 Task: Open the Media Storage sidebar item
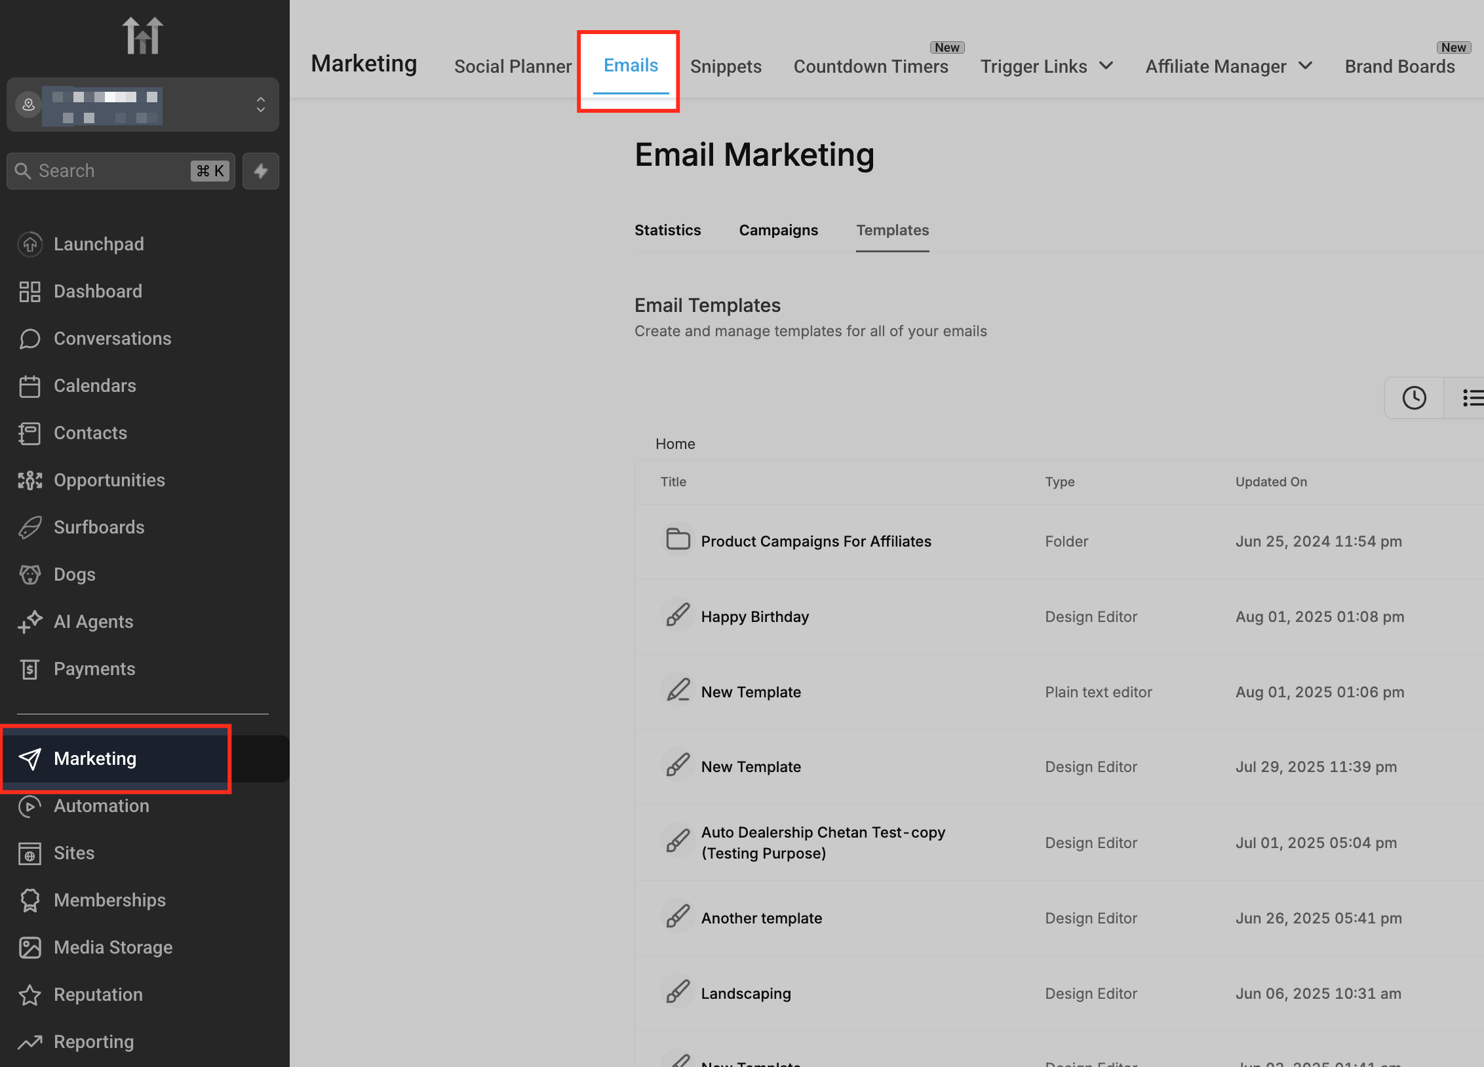pyautogui.click(x=113, y=947)
